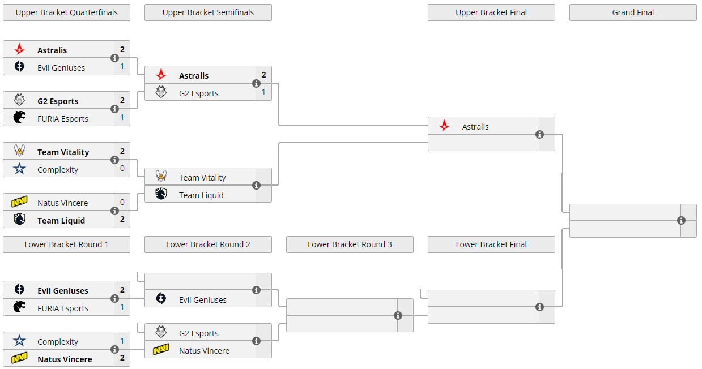Select the Grand Final header
Viewport: 702px width, 369px height.
click(x=633, y=12)
